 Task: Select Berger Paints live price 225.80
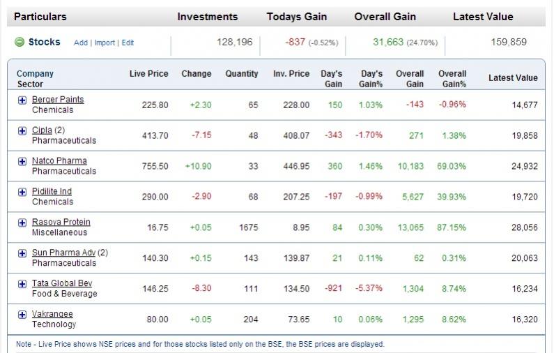coord(155,105)
